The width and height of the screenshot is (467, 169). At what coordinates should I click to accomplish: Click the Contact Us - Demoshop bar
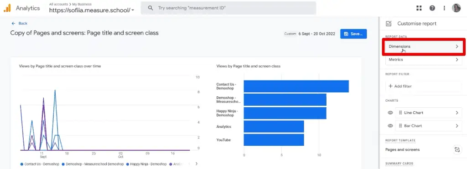pos(296,86)
